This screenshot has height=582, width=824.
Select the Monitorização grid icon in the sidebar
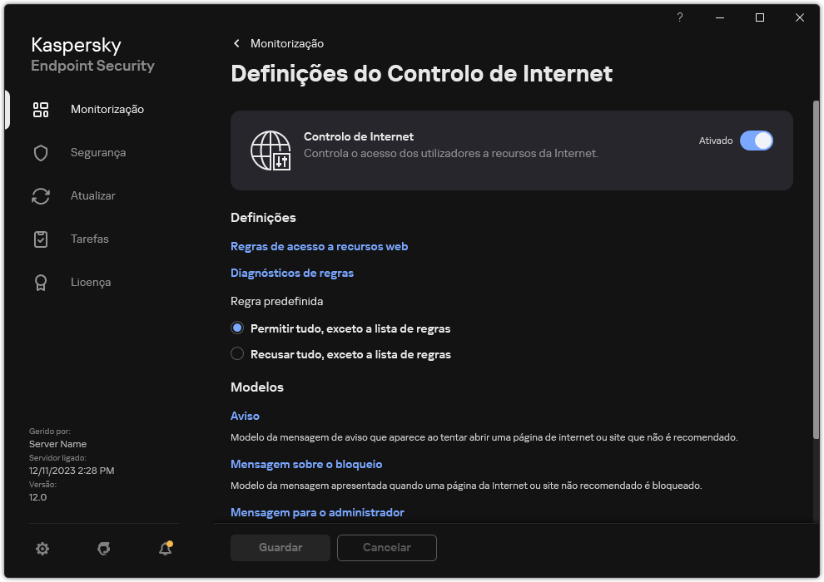point(41,109)
